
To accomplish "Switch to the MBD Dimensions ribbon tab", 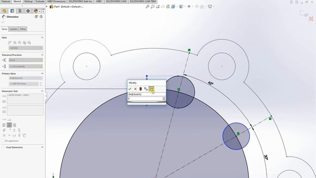I will click(57, 1).
